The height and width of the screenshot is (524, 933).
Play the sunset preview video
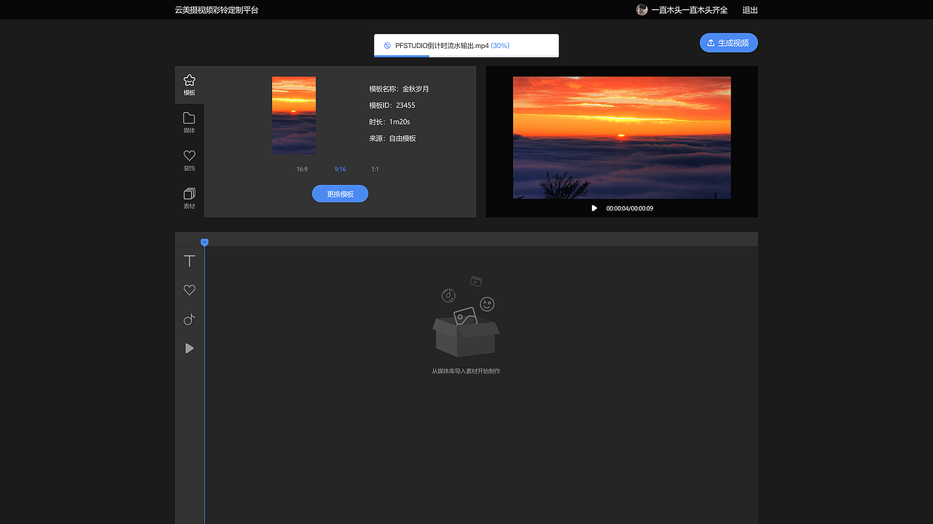(594, 208)
